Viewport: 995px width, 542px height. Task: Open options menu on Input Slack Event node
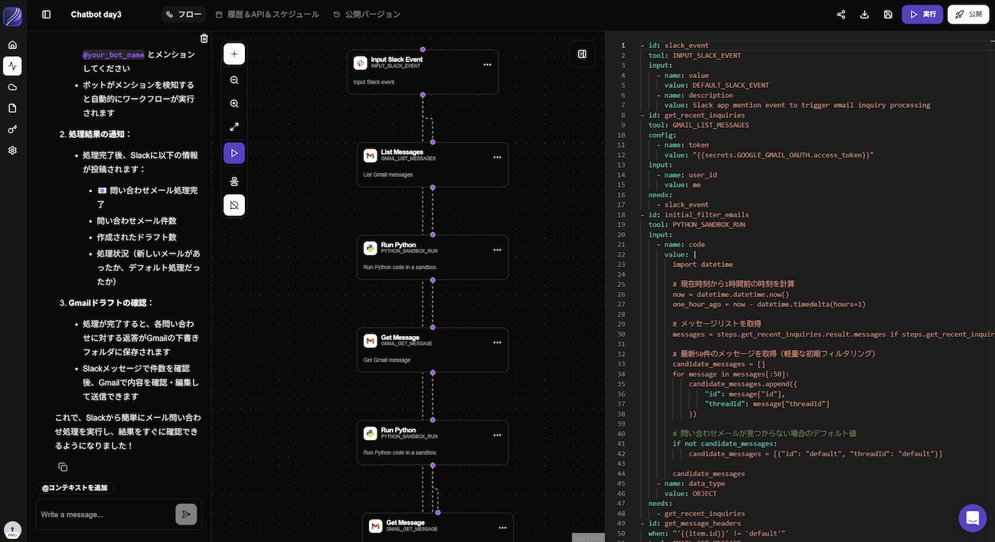tap(487, 65)
